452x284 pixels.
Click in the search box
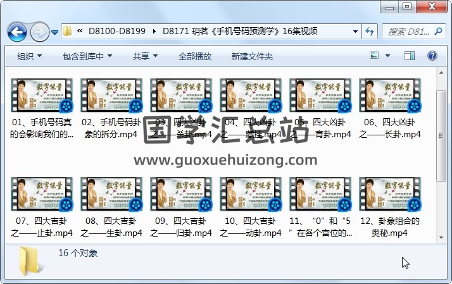408,31
